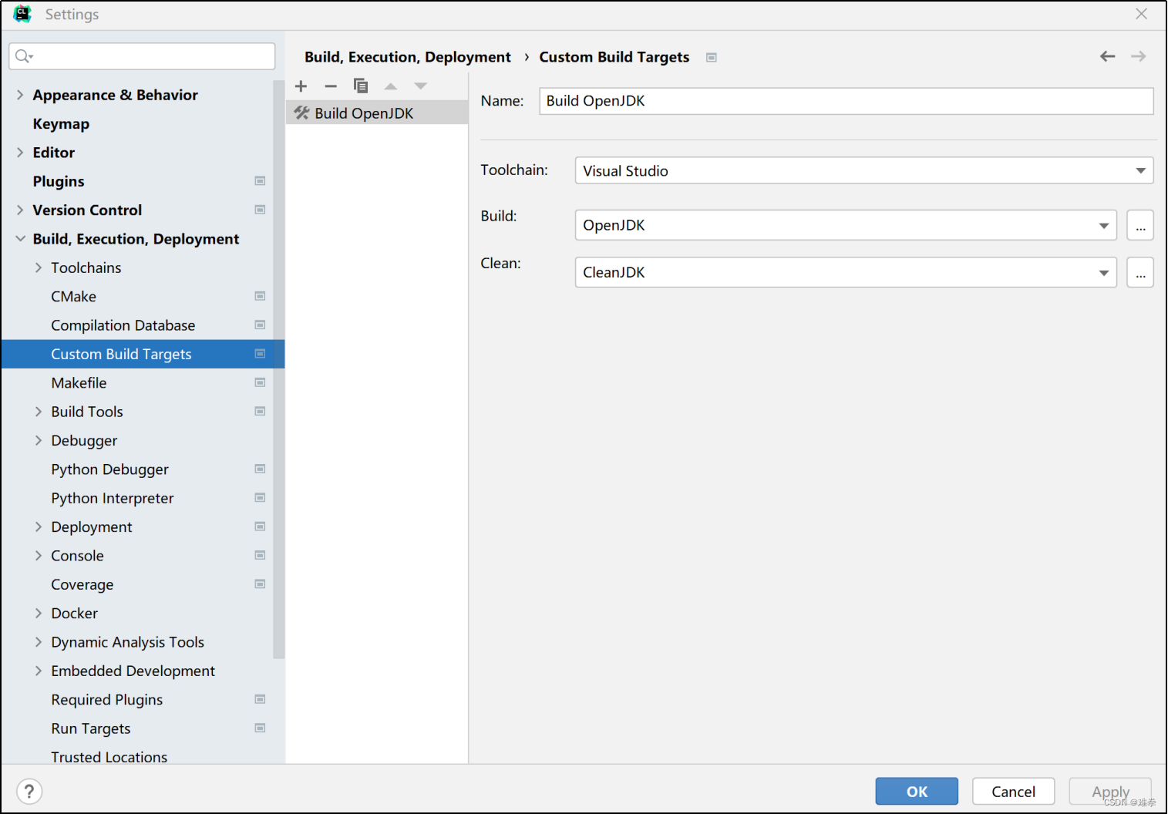The height and width of the screenshot is (814, 1168).
Task: Click the Cancel button
Action: click(1013, 792)
